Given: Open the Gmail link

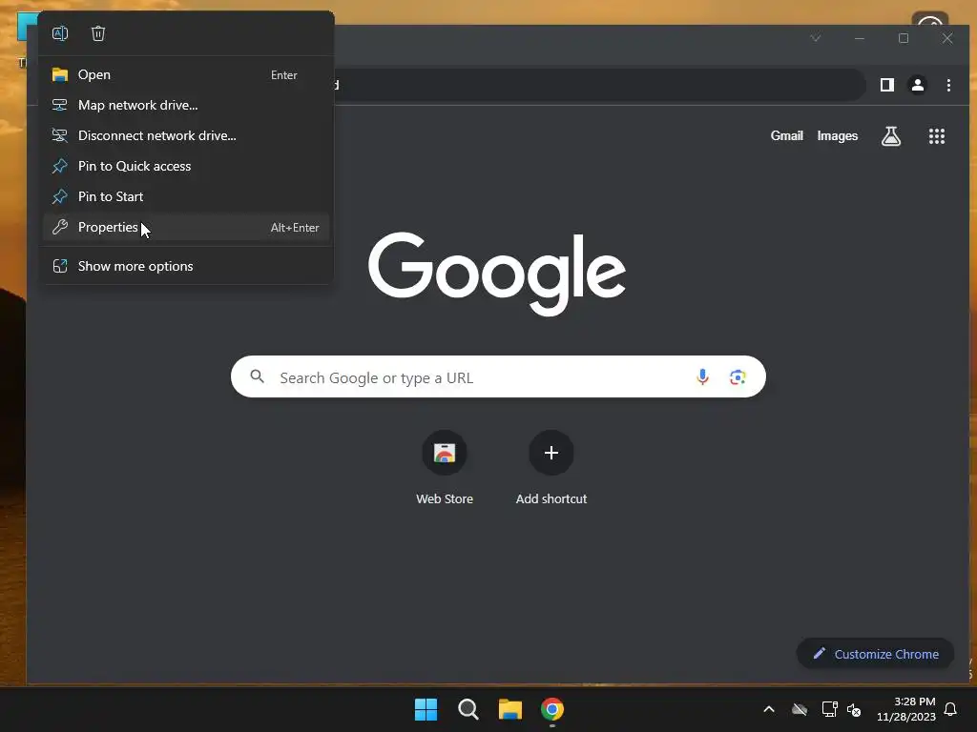Looking at the screenshot, I should [786, 135].
